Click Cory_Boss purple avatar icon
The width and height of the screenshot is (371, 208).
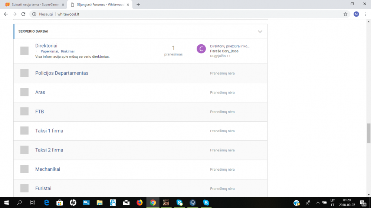[x=201, y=49]
